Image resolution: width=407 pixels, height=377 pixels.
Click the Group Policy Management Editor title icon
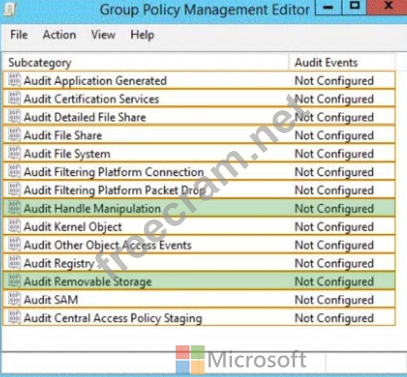pos(9,9)
